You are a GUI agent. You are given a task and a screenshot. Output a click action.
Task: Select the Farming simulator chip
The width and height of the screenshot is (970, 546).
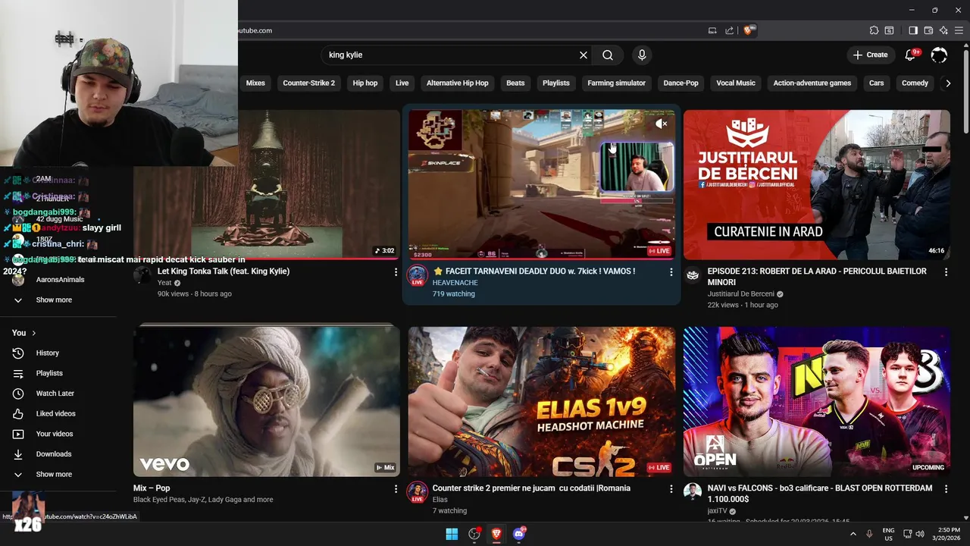[616, 83]
